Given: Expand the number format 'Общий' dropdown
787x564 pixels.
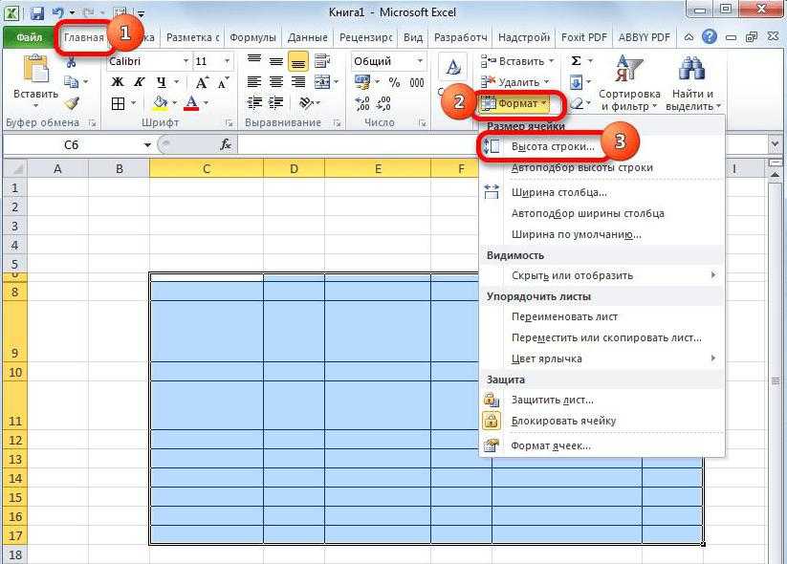Looking at the screenshot, I should (x=419, y=61).
